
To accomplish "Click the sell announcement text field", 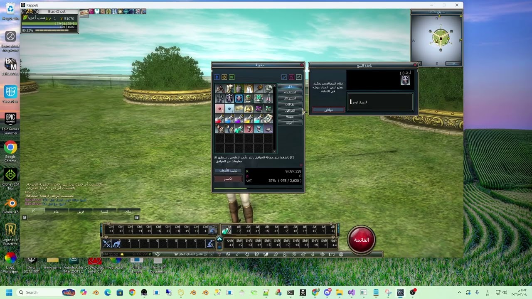I will click(x=380, y=102).
